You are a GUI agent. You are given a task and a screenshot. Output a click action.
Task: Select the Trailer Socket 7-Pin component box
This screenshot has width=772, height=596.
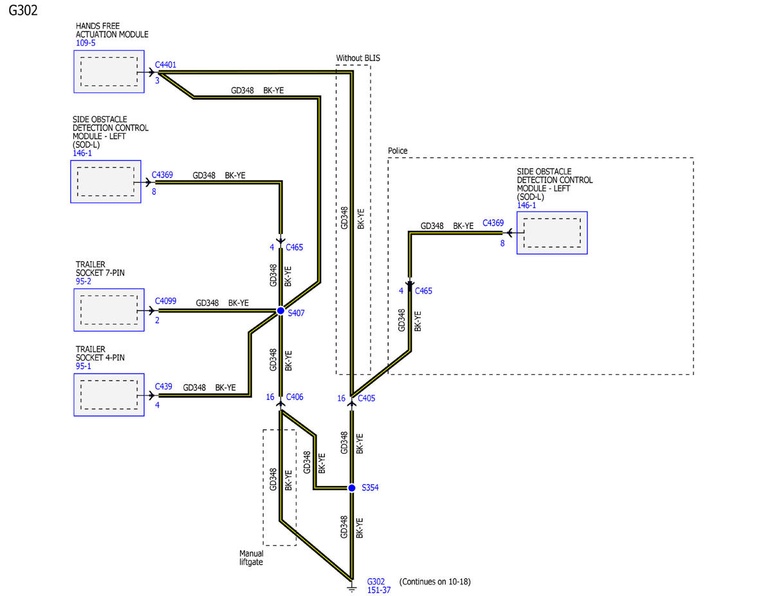coord(108,310)
